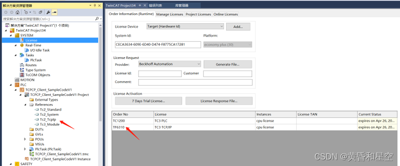Select PlcTask under Tasks

[x=36, y=60]
